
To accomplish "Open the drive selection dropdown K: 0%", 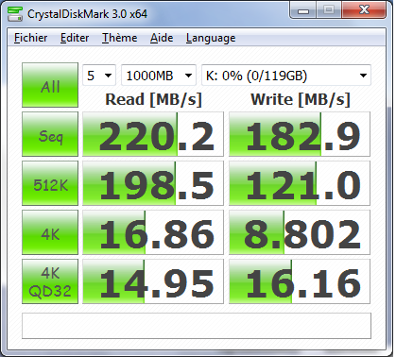I will coord(286,76).
